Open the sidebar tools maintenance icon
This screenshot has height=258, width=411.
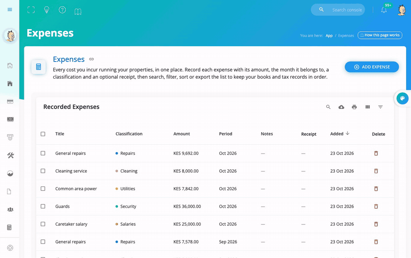point(10,155)
